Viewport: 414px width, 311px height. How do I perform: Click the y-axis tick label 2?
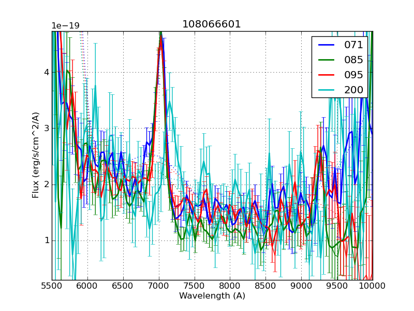coord(47,185)
